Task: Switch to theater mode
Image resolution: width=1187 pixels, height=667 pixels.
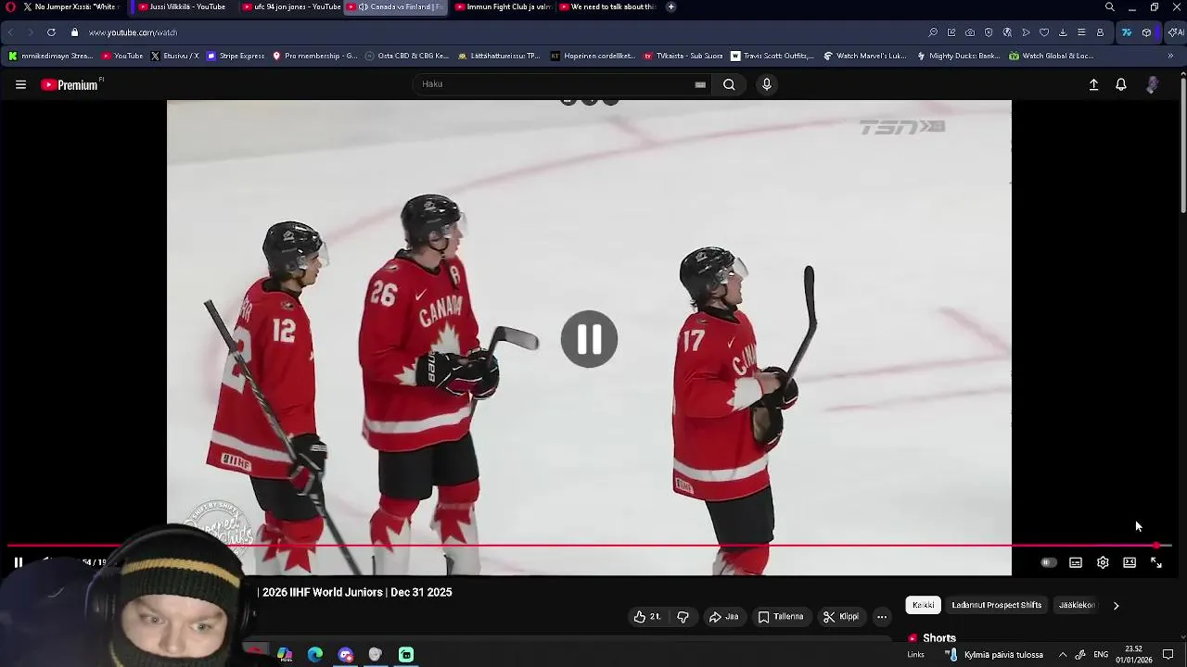Action: pos(1130,562)
